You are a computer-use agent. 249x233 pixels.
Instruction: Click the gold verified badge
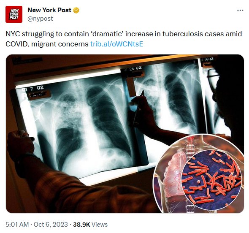point(76,10)
